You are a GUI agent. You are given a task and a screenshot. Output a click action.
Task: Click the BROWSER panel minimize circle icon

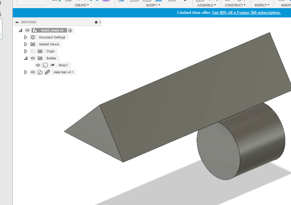tap(96, 22)
